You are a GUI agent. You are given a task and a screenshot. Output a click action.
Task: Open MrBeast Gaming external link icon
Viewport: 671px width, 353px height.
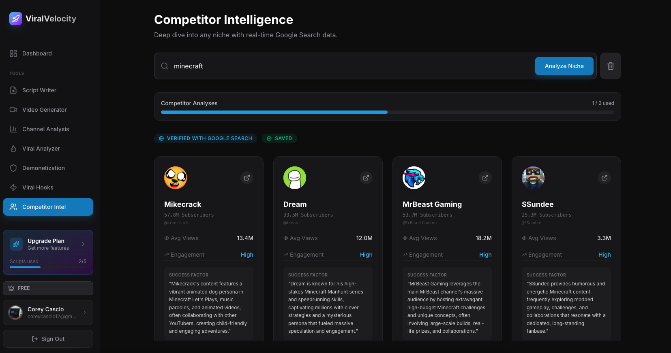pyautogui.click(x=485, y=178)
